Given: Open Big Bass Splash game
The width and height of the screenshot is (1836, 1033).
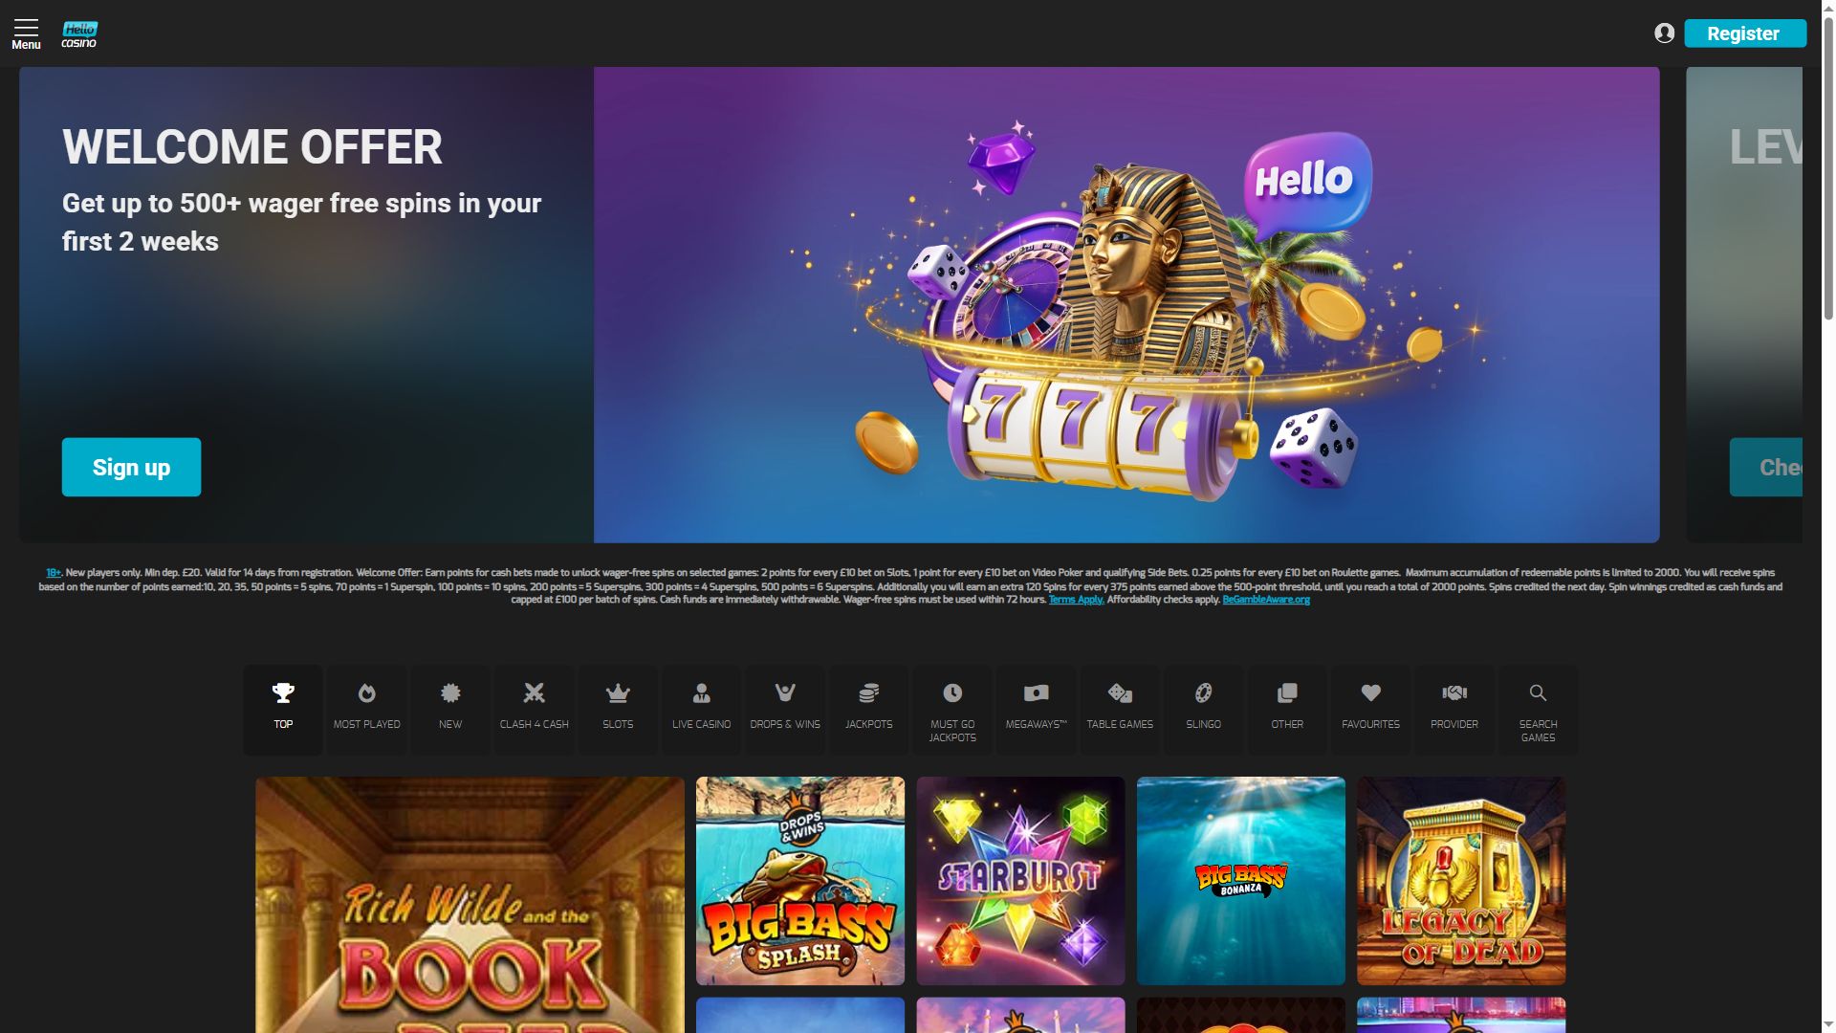Looking at the screenshot, I should [x=800, y=881].
